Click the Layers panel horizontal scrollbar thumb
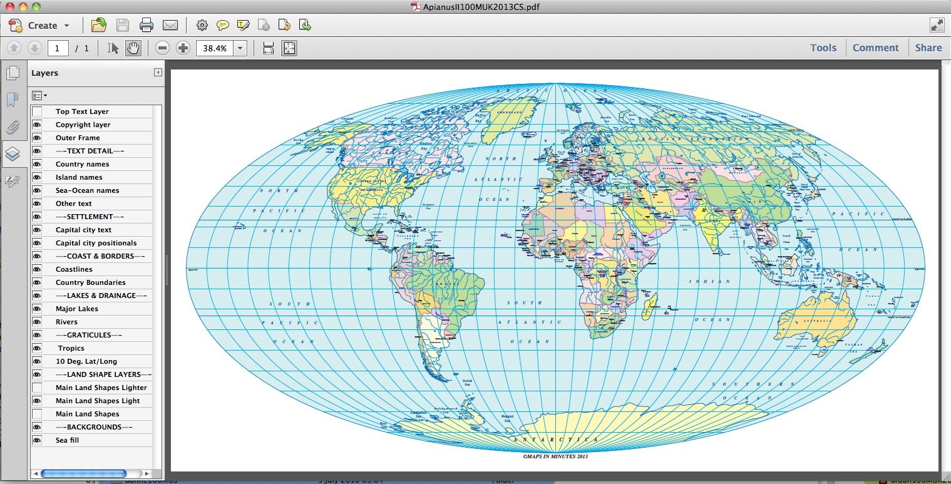 coord(83,474)
